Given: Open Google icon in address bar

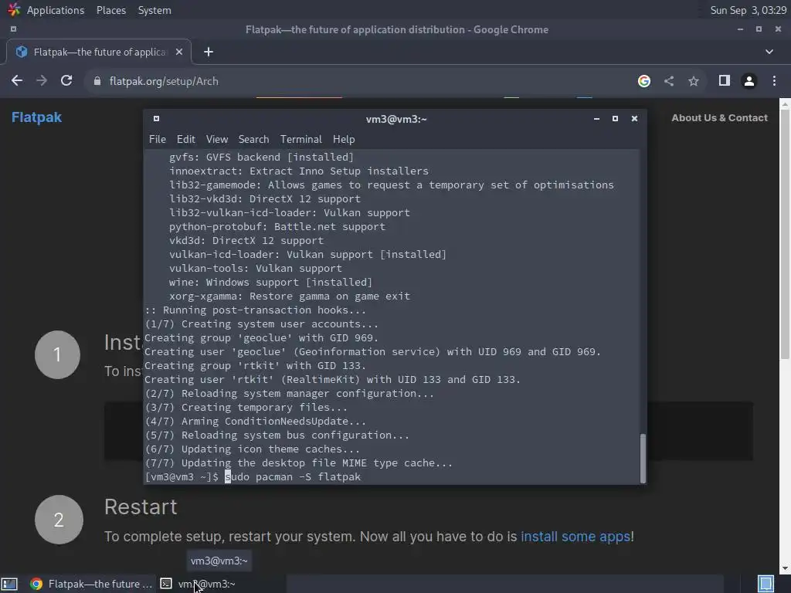Looking at the screenshot, I should 643,80.
